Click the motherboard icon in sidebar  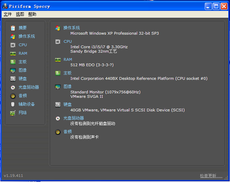13,62
